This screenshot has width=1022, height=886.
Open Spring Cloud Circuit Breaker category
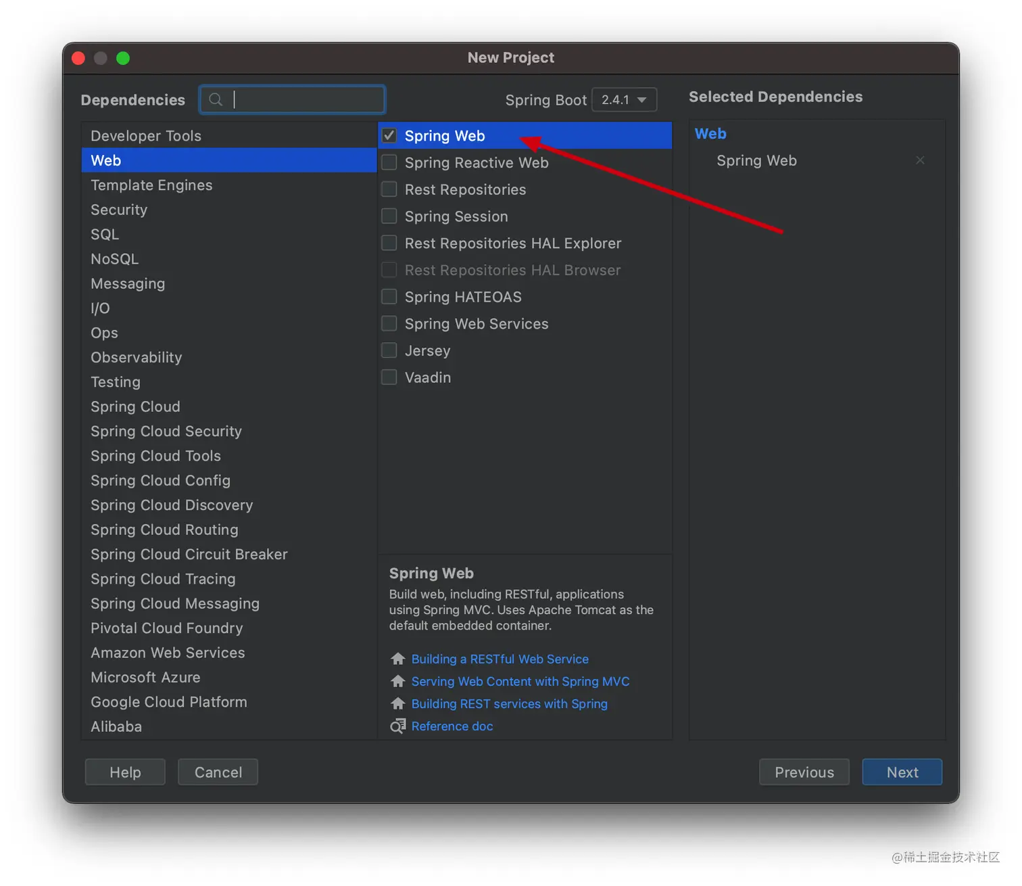(228, 554)
